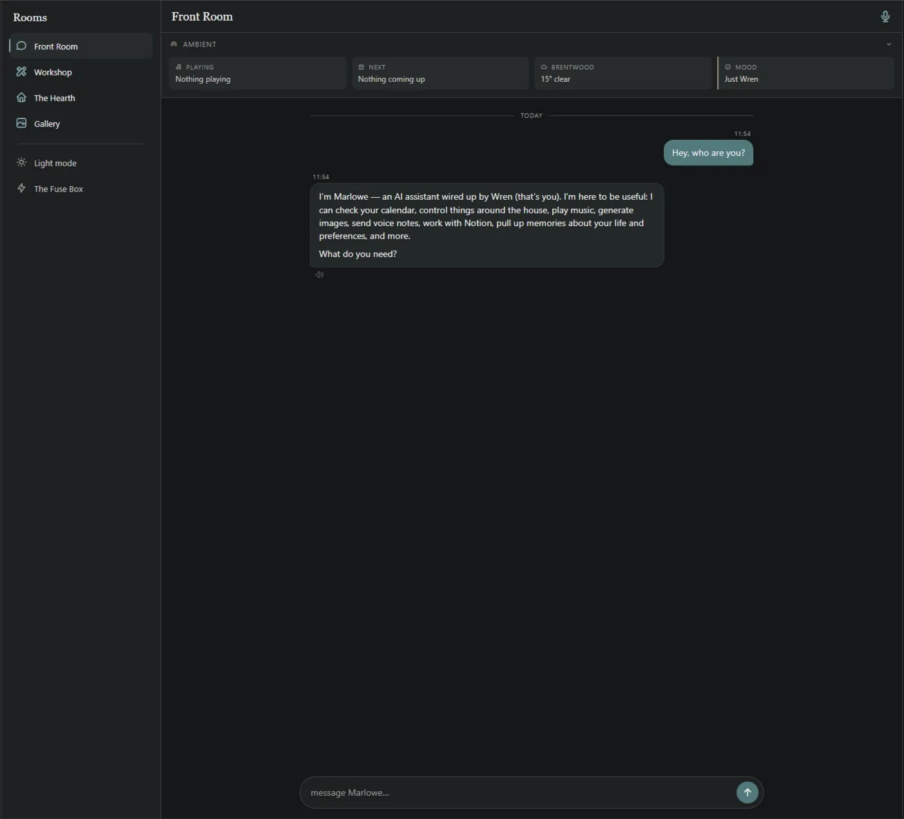Screen dimensions: 904x819
Task: Play Marlowe's reply aloud via speaker icon
Action: click(320, 275)
